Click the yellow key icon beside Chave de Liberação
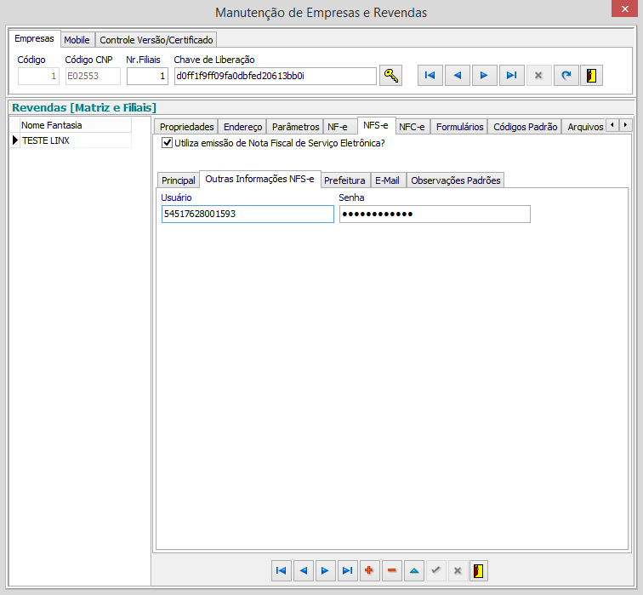 point(390,76)
